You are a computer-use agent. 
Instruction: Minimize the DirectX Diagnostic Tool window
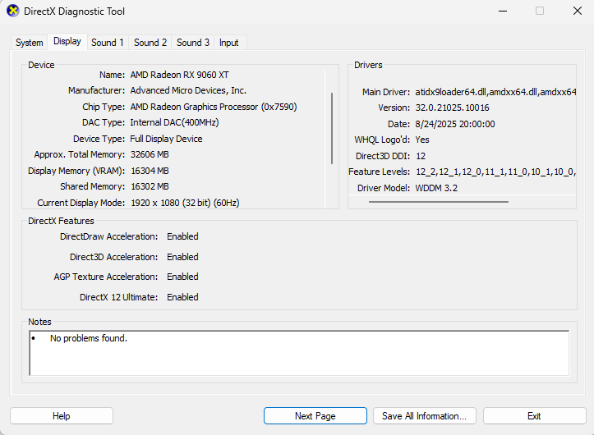tap(503, 11)
